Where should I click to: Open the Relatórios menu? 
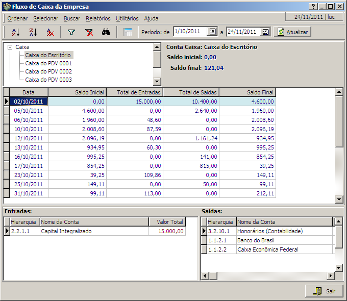98,18
